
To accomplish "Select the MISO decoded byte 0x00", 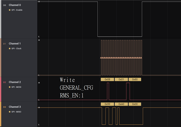I will (x=135, y=104).
